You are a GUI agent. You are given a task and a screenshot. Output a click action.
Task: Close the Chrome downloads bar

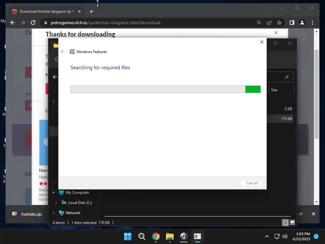pyautogui.click(x=313, y=214)
